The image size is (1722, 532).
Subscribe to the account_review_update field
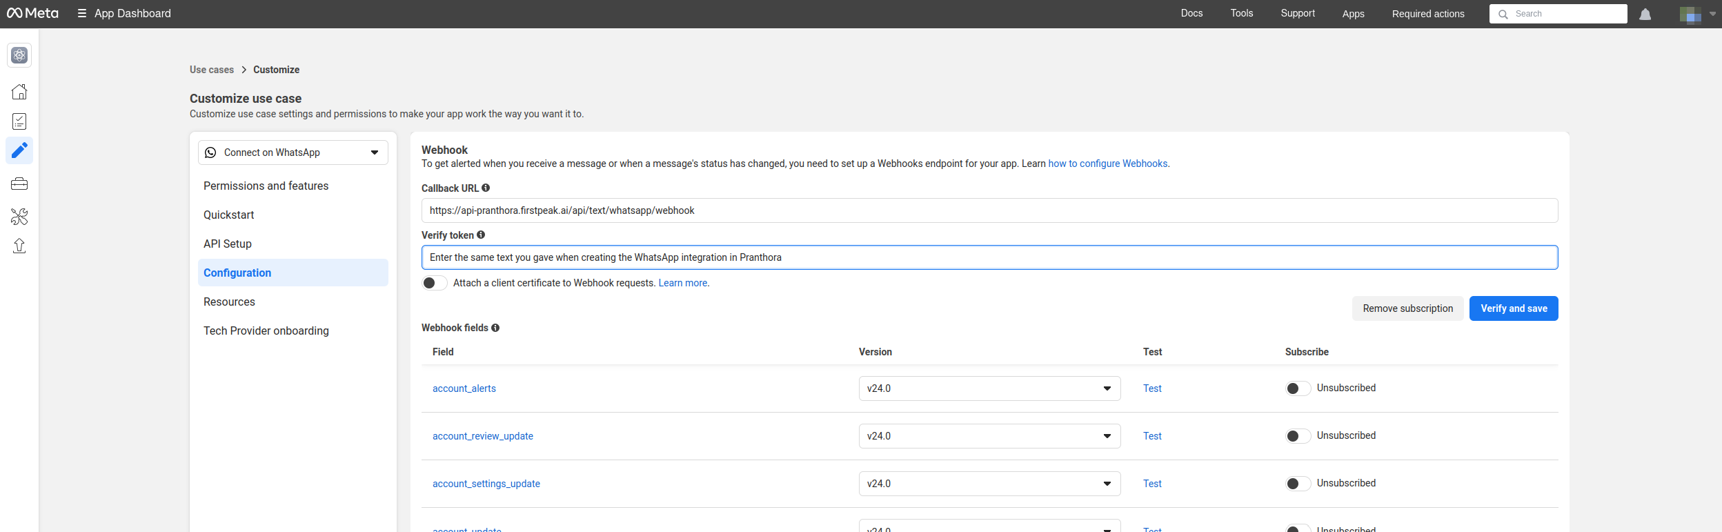click(x=1298, y=436)
